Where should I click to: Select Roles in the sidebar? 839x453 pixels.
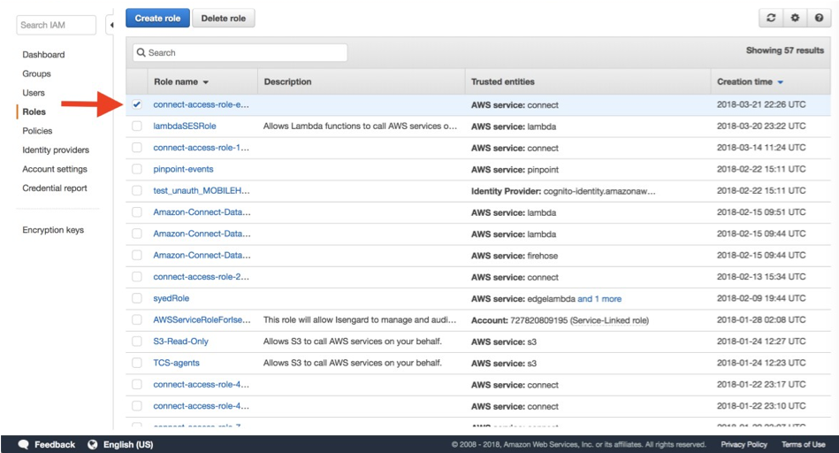click(x=34, y=111)
